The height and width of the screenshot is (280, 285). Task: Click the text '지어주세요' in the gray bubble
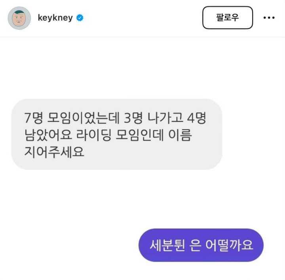click(54, 152)
